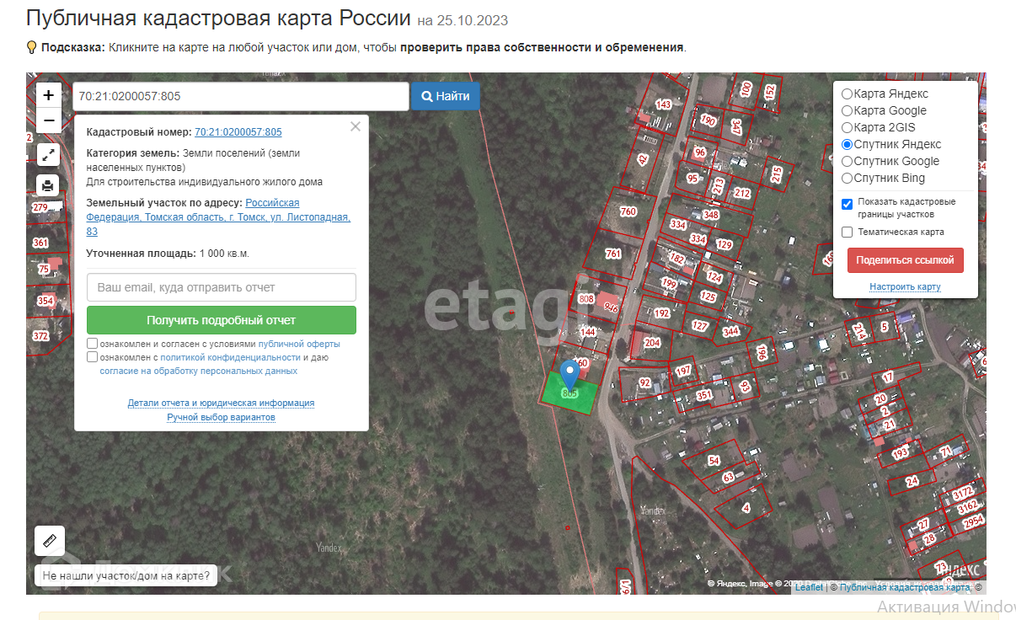Select parcel 760 on the map
The image size is (1016, 620).
(x=628, y=211)
